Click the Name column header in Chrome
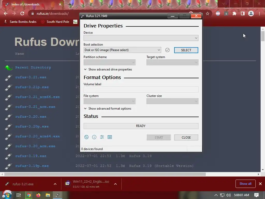The image size is (265, 199). (19, 54)
